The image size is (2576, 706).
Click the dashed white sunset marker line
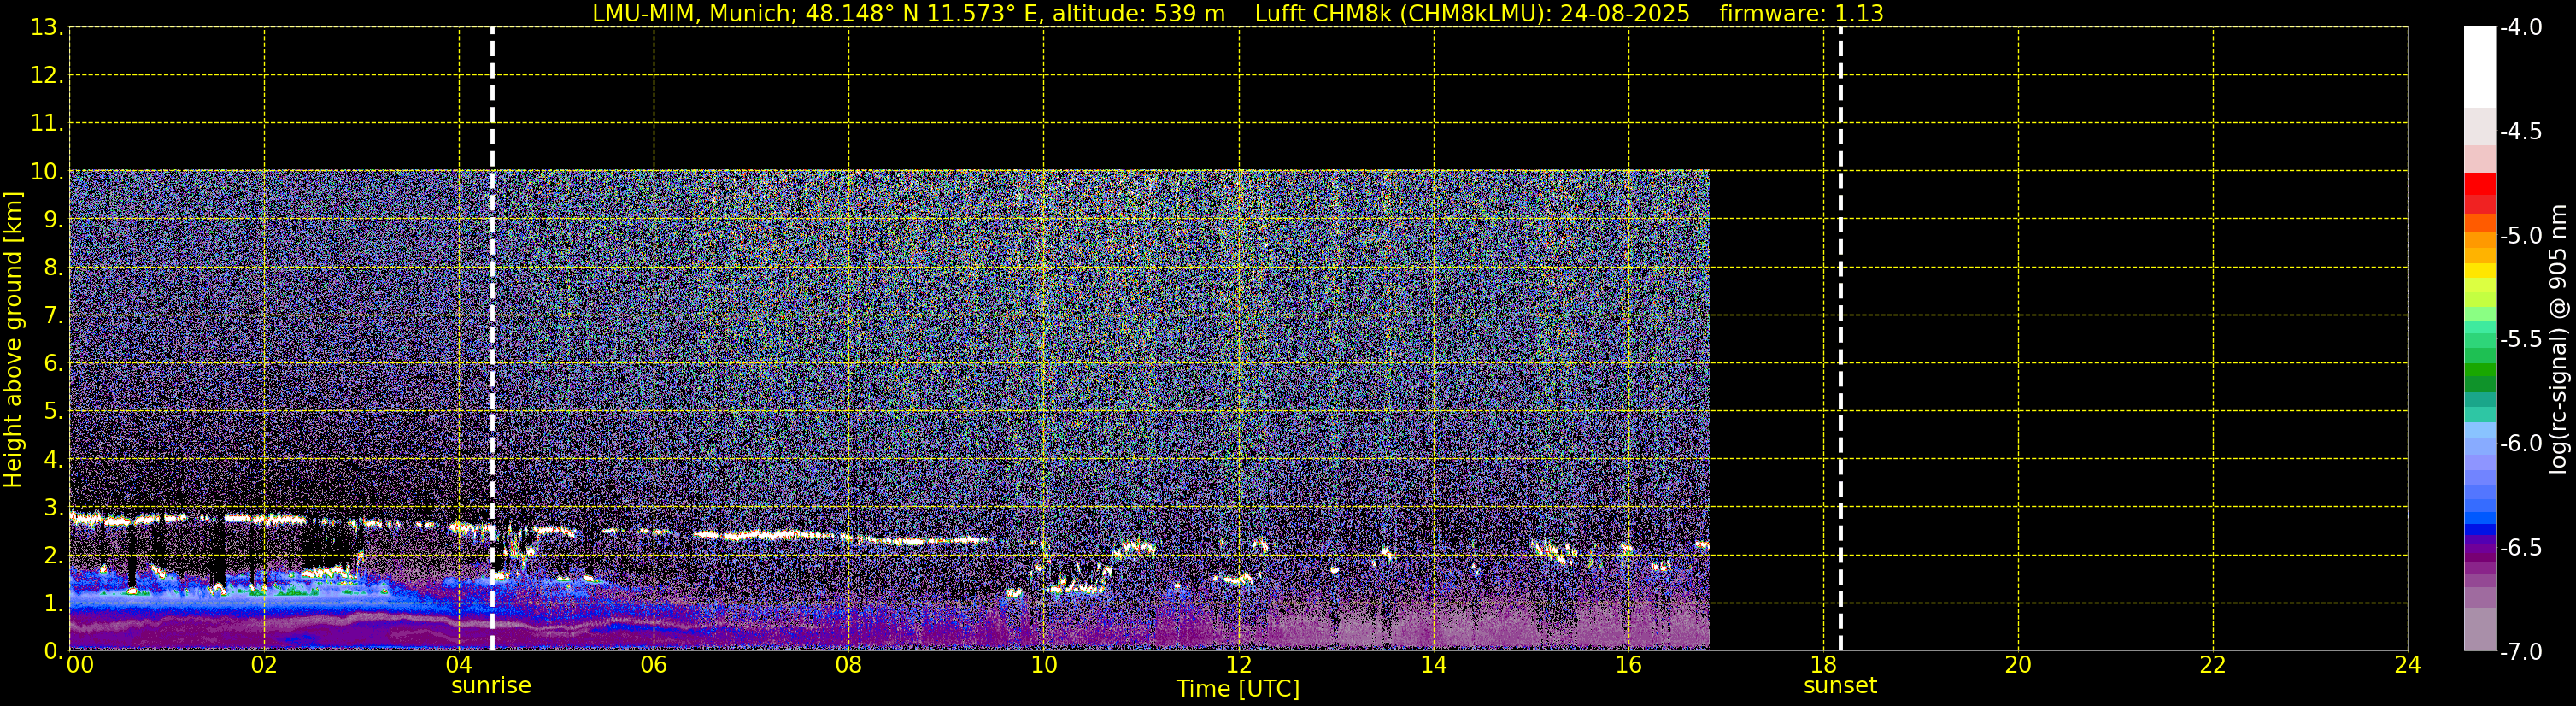(1840, 340)
